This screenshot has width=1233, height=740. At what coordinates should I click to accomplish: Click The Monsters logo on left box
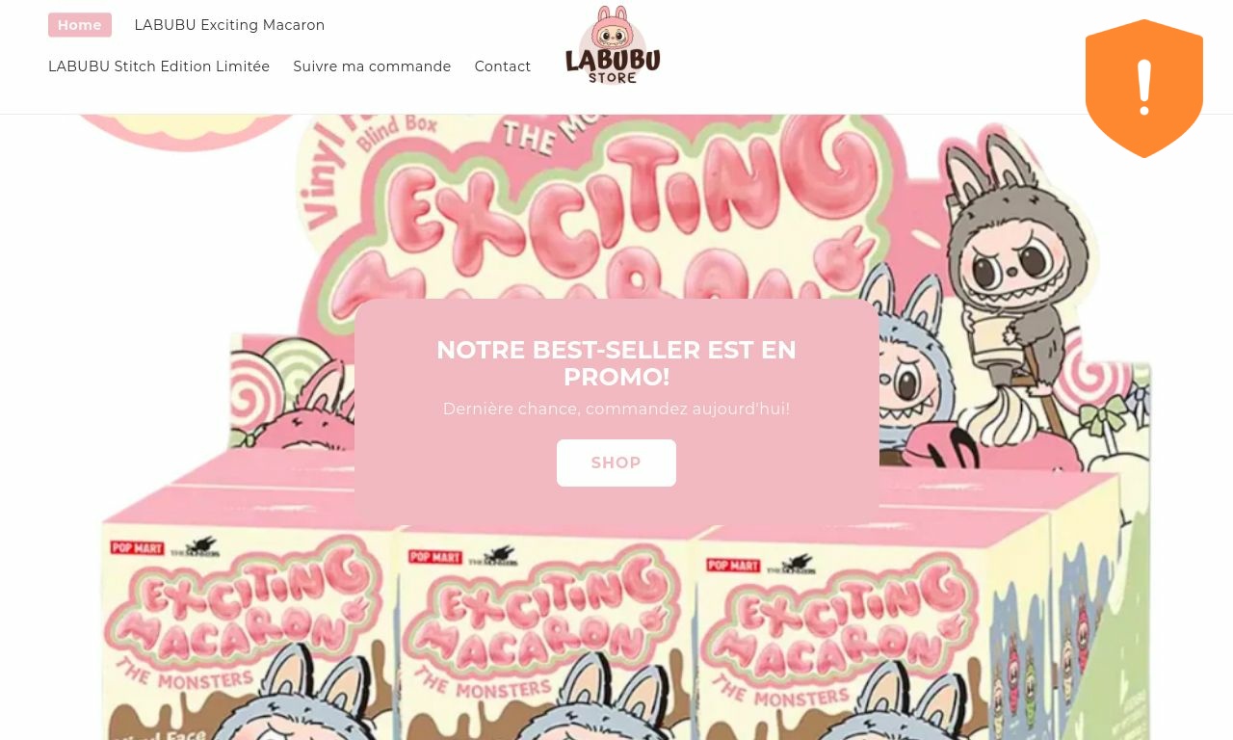click(x=196, y=547)
